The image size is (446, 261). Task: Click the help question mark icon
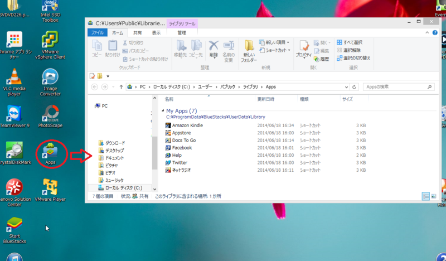tap(435, 33)
